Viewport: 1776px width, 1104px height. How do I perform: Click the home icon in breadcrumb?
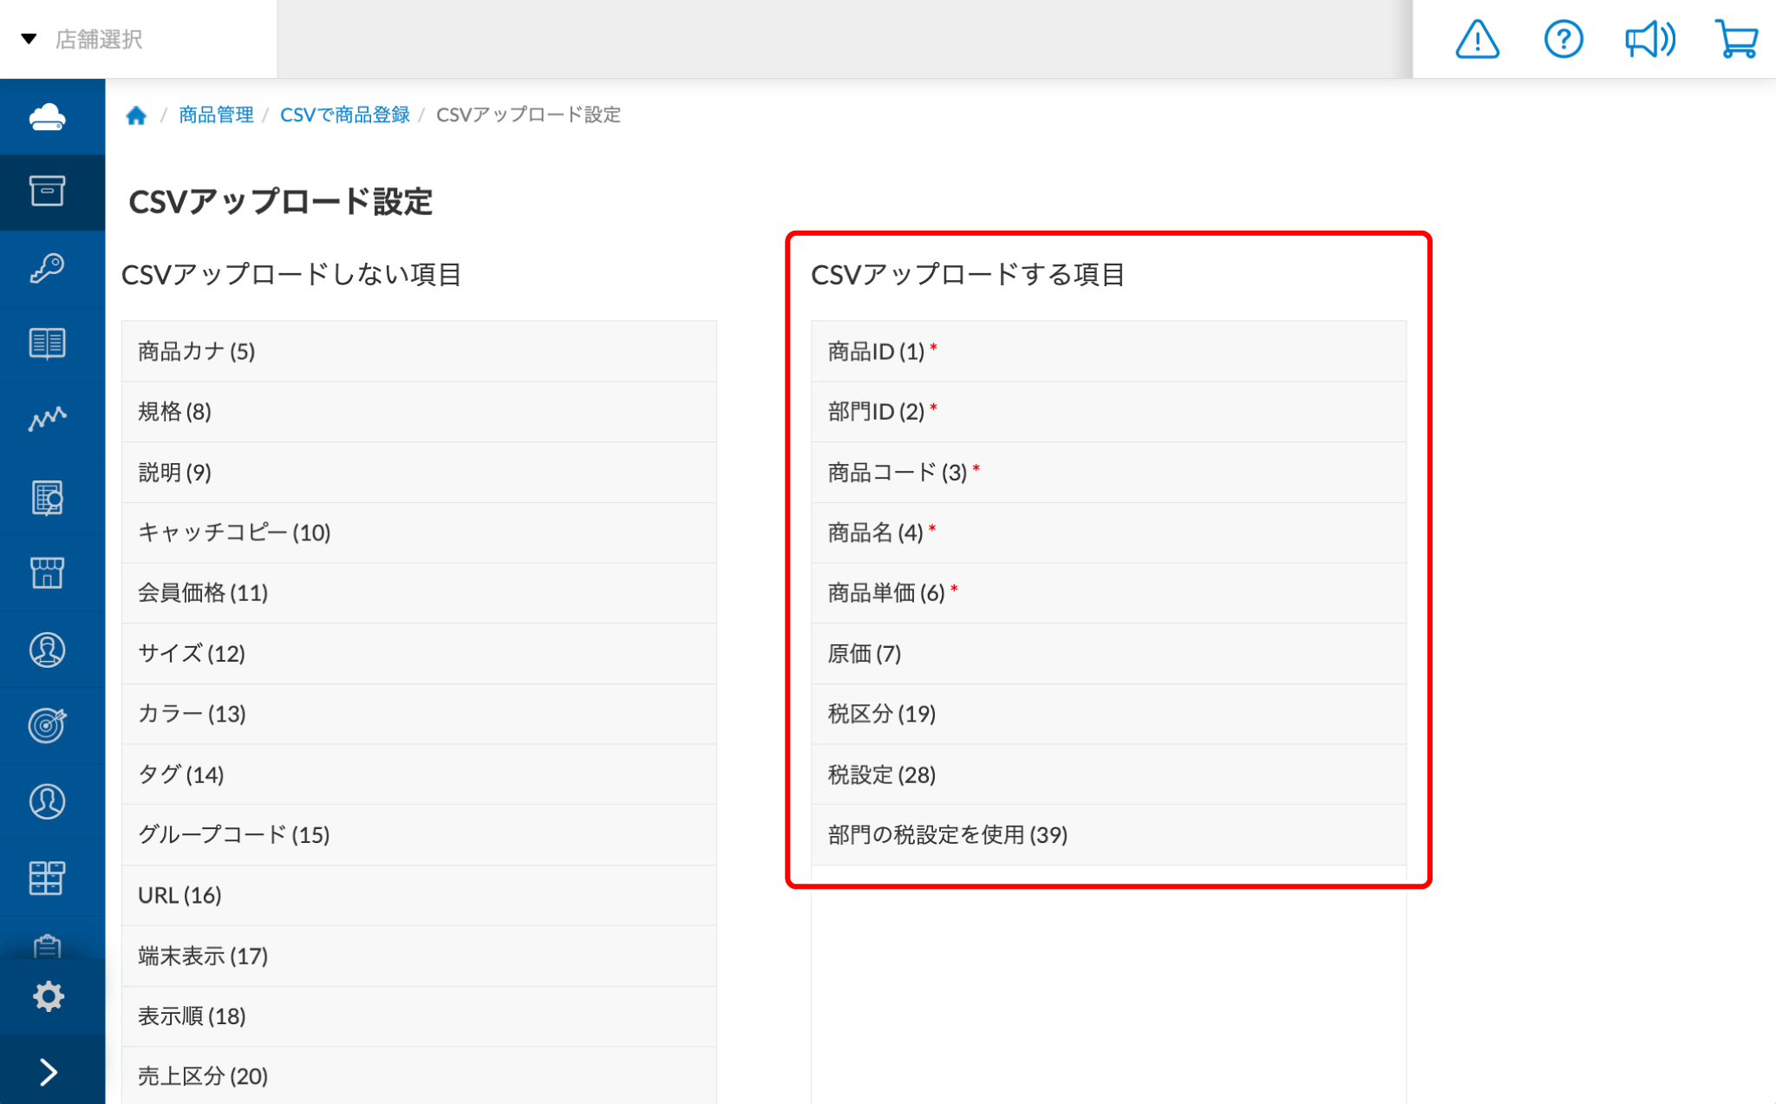[x=136, y=115]
